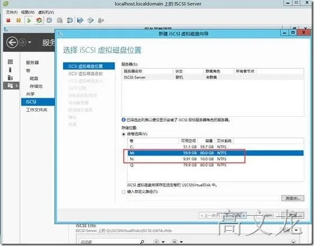Select the Q: volume row
The height and width of the screenshot is (246, 314).
tap(216, 165)
